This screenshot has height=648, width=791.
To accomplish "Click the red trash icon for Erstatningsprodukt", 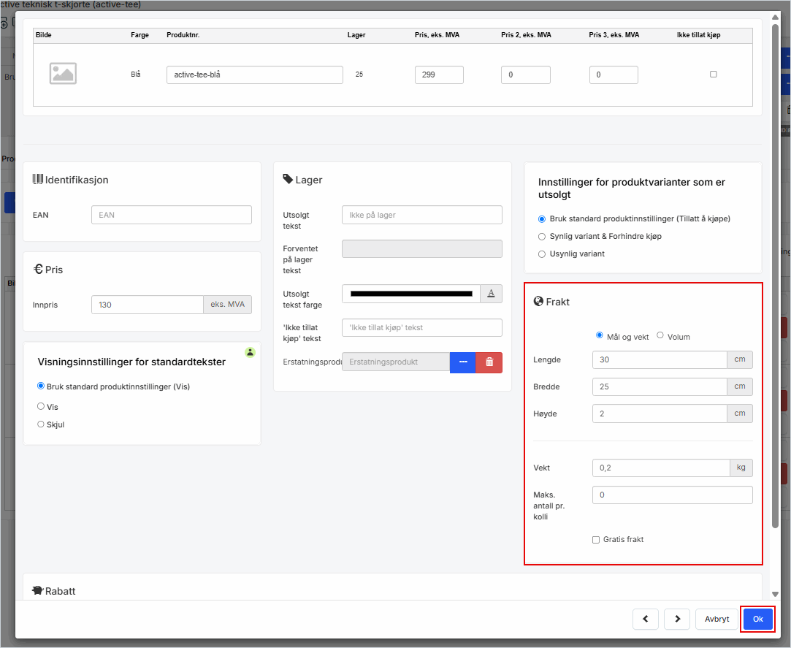I will pyautogui.click(x=489, y=362).
